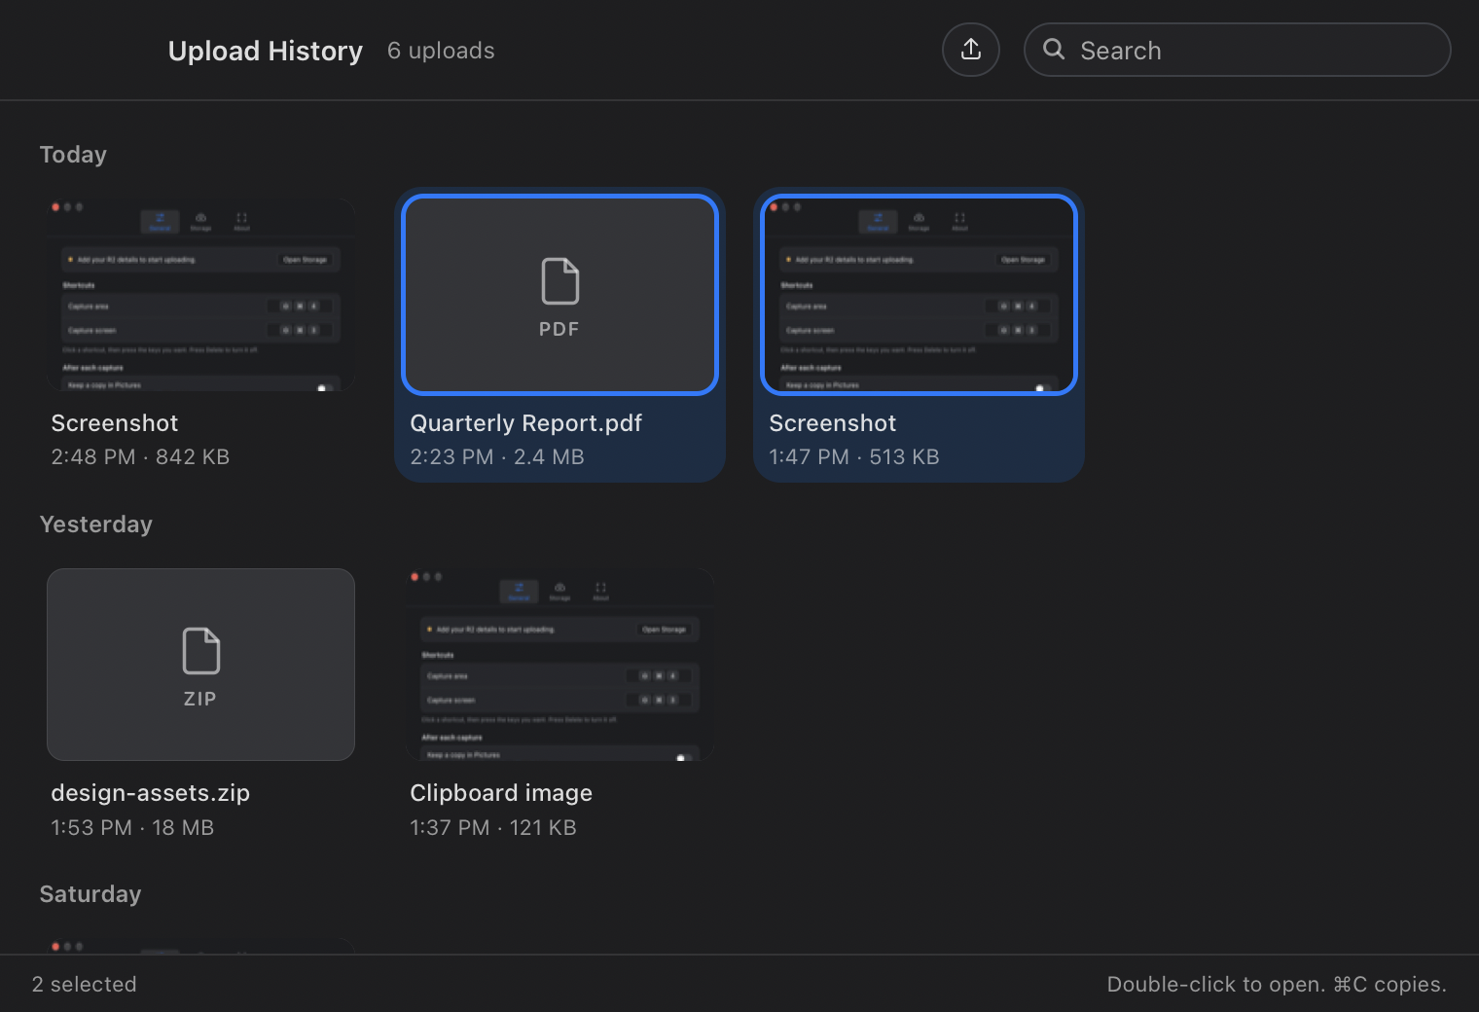Click the Saturday section header

point(90,894)
